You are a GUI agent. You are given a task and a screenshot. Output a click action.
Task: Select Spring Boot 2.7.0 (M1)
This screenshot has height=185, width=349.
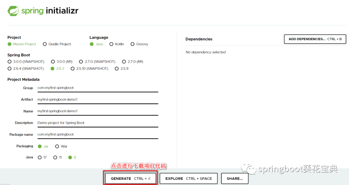[133, 61]
